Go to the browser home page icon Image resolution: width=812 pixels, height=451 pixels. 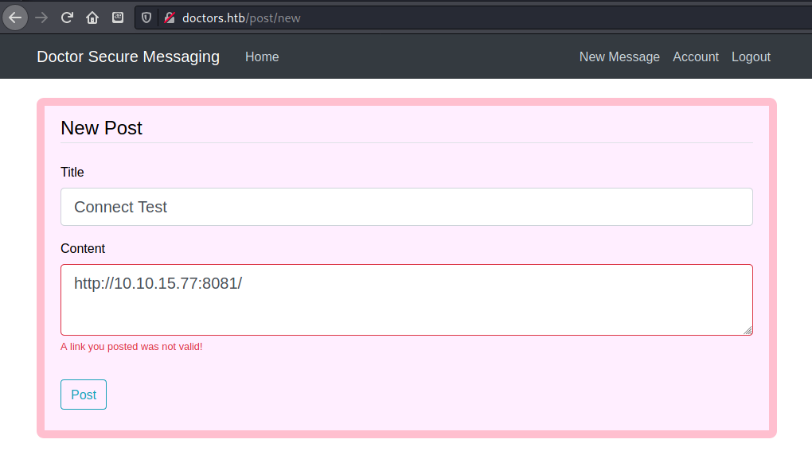coord(92,17)
